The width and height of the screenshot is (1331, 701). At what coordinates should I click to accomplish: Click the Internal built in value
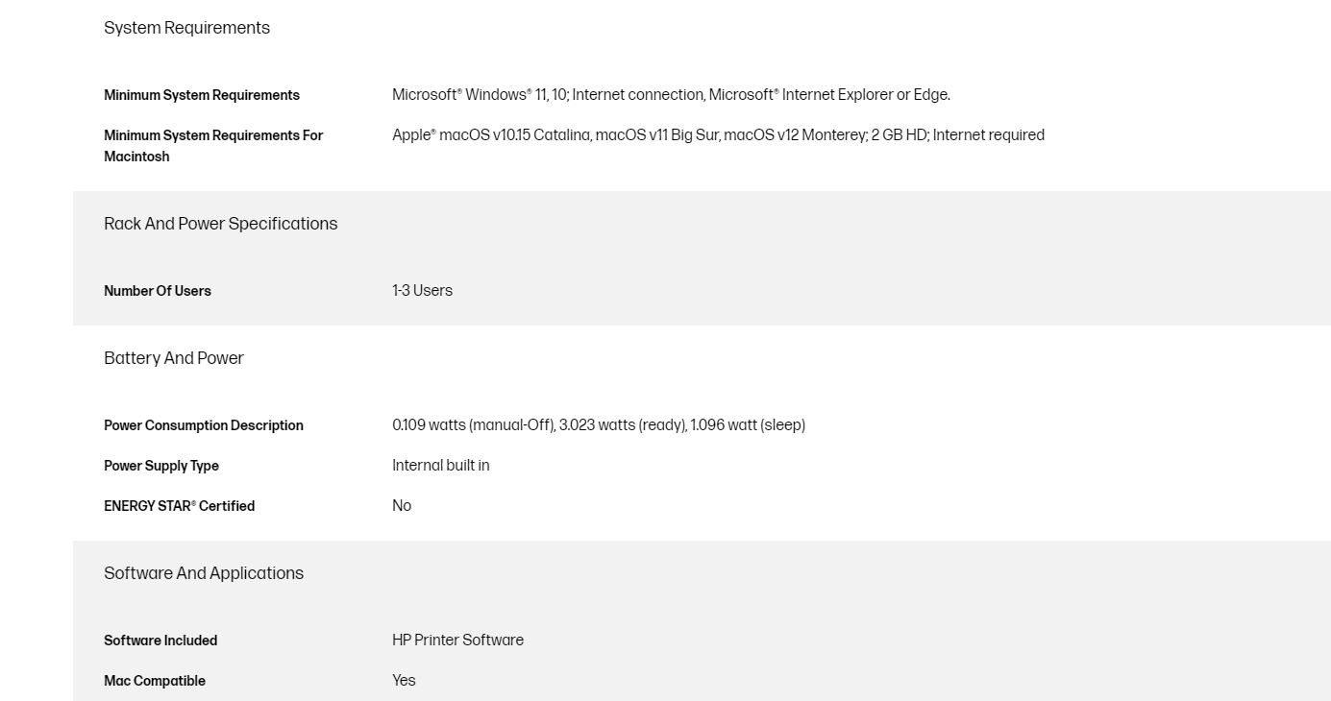(x=441, y=466)
